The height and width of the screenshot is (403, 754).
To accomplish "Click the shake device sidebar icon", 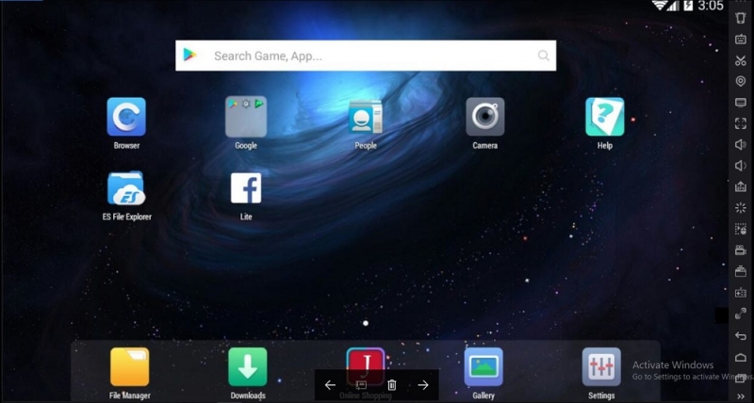I will (x=741, y=18).
